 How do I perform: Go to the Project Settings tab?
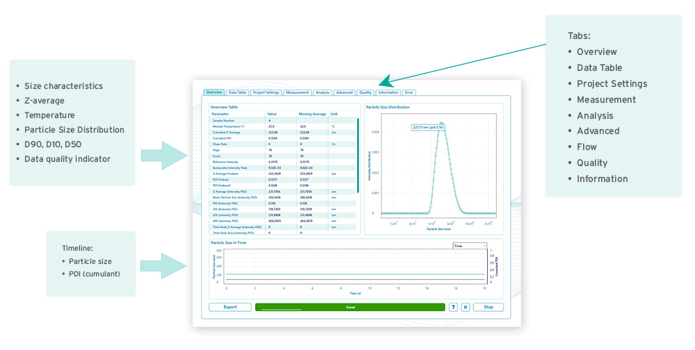(x=266, y=92)
